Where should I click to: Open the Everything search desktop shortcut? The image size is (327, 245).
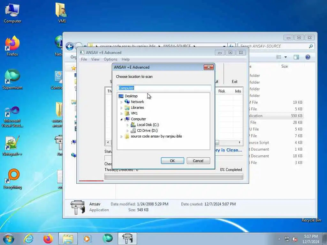12,179
